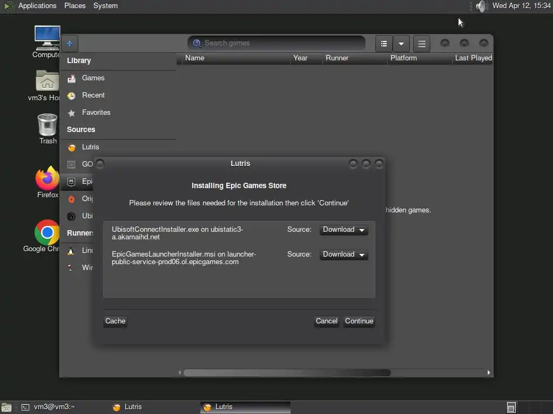Click the volume speaker icon

481,6
